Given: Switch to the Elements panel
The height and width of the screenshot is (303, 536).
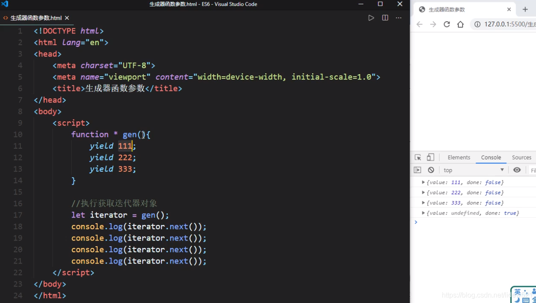Looking at the screenshot, I should pos(459,157).
